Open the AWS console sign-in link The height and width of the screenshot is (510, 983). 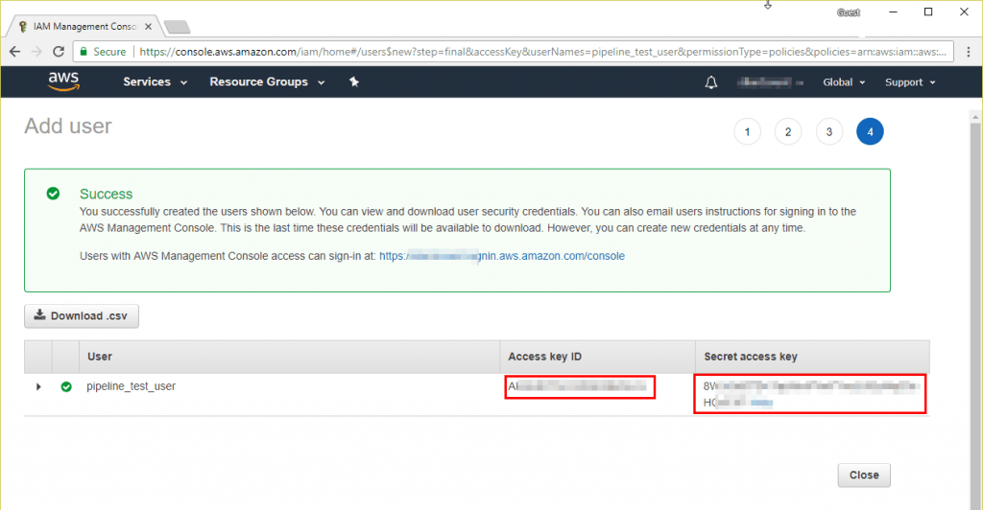click(x=501, y=256)
